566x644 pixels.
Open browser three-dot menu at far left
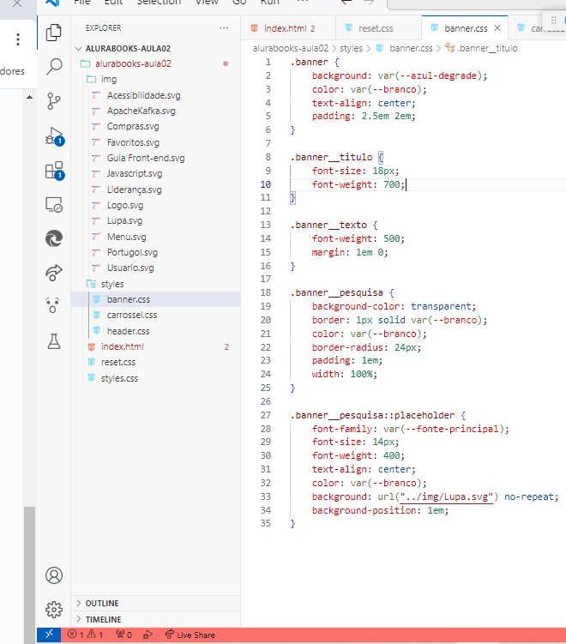(18, 39)
